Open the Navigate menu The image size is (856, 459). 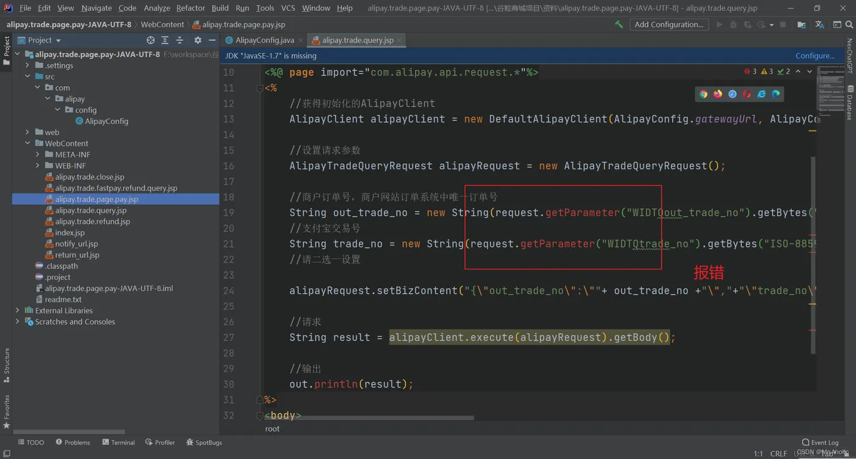97,8
